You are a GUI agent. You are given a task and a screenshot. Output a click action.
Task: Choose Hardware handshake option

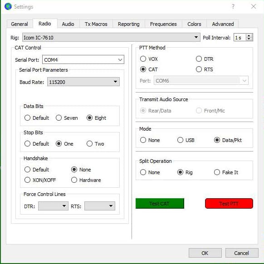(74, 180)
